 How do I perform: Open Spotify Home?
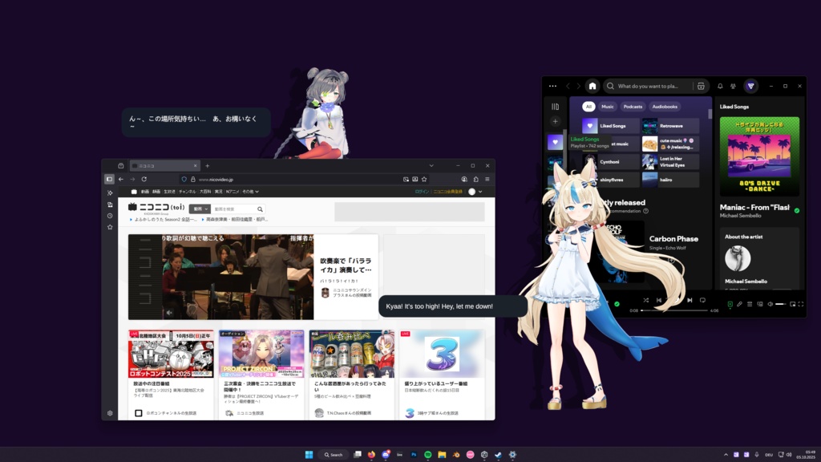point(593,87)
